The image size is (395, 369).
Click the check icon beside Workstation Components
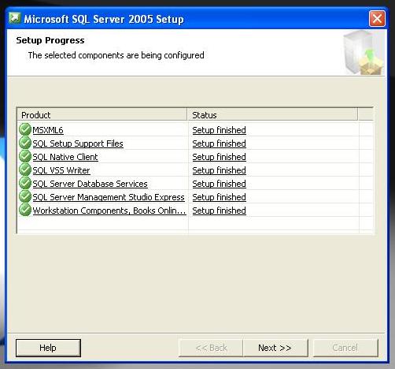click(x=25, y=210)
